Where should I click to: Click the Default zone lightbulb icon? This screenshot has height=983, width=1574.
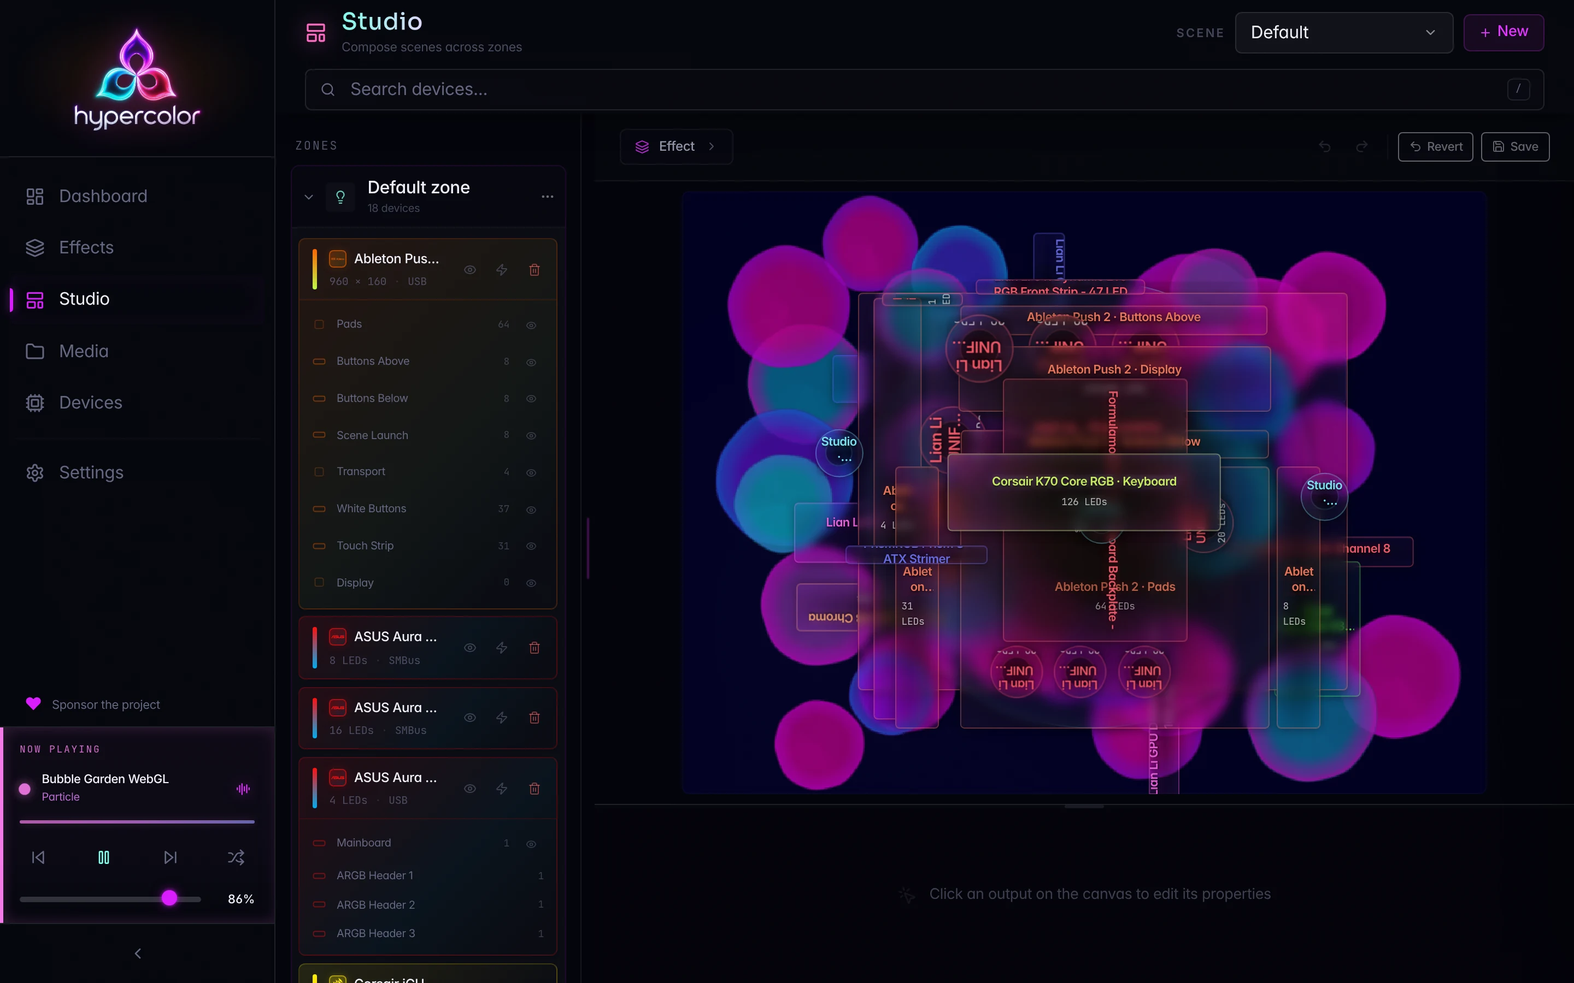[x=340, y=197]
